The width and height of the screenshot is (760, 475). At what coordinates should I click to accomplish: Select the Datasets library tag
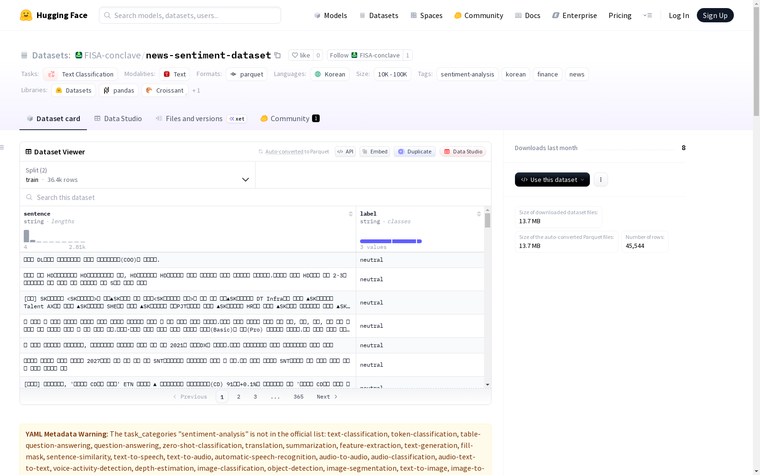coord(74,90)
